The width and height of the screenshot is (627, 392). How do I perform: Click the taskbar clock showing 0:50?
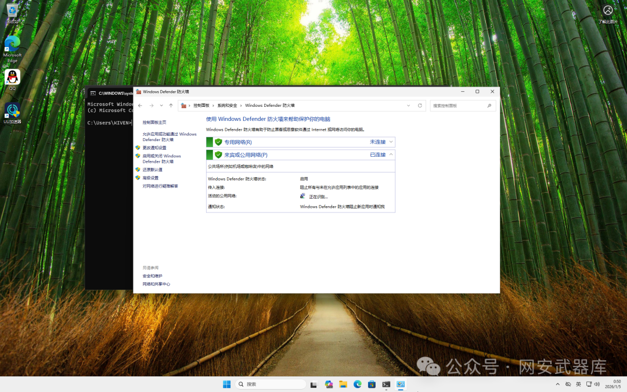613,384
